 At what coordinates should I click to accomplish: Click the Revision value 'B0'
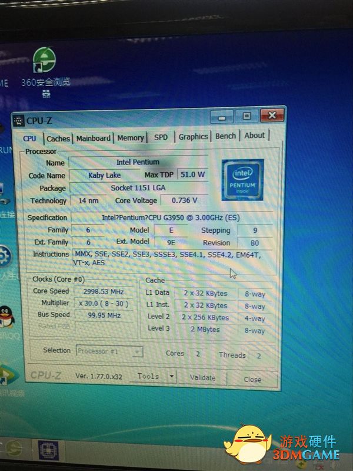tap(254, 243)
